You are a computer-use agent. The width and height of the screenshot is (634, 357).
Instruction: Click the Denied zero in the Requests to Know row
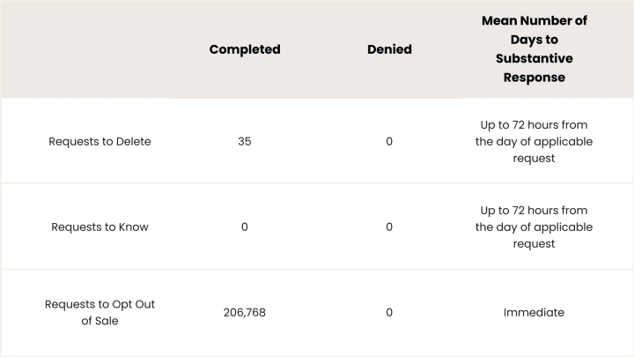[389, 227]
